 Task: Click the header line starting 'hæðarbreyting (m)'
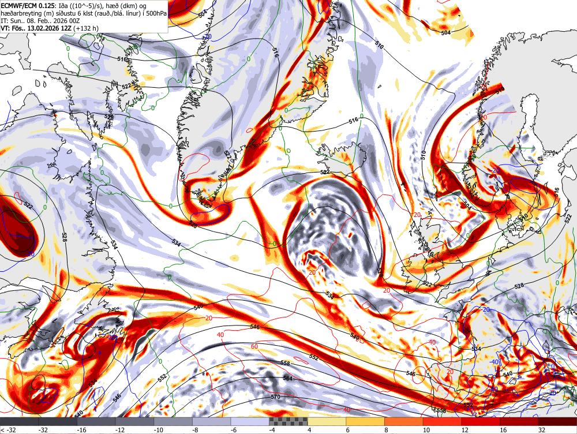[84, 13]
